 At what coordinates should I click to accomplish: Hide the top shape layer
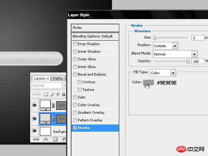34,105
